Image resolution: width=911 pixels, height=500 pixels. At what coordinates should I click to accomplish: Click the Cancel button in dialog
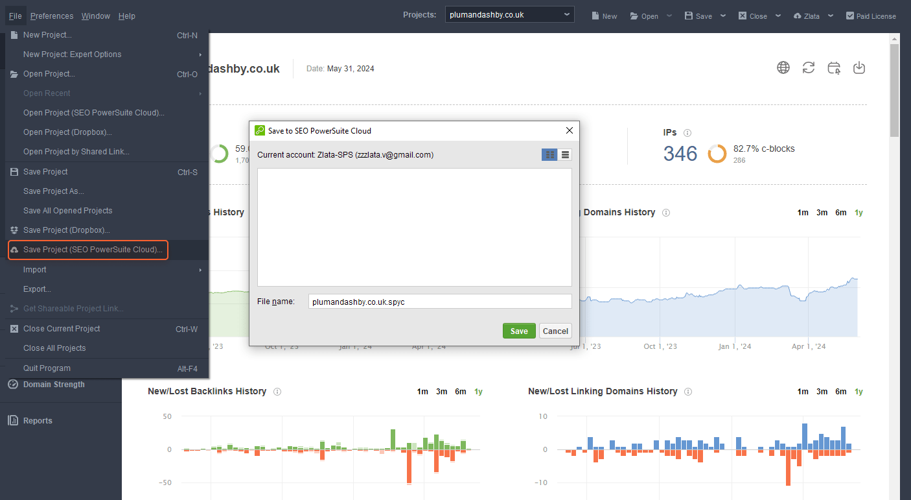555,331
